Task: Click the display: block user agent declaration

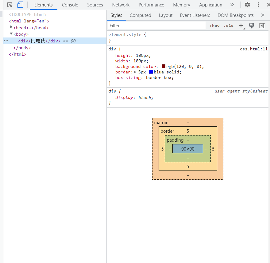Action: (134, 98)
